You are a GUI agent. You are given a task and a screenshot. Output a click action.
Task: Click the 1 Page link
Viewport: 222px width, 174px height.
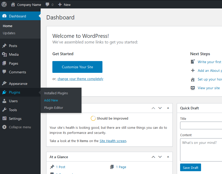[121, 167]
